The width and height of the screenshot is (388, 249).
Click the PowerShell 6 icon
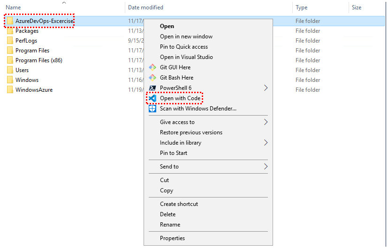(x=152, y=88)
